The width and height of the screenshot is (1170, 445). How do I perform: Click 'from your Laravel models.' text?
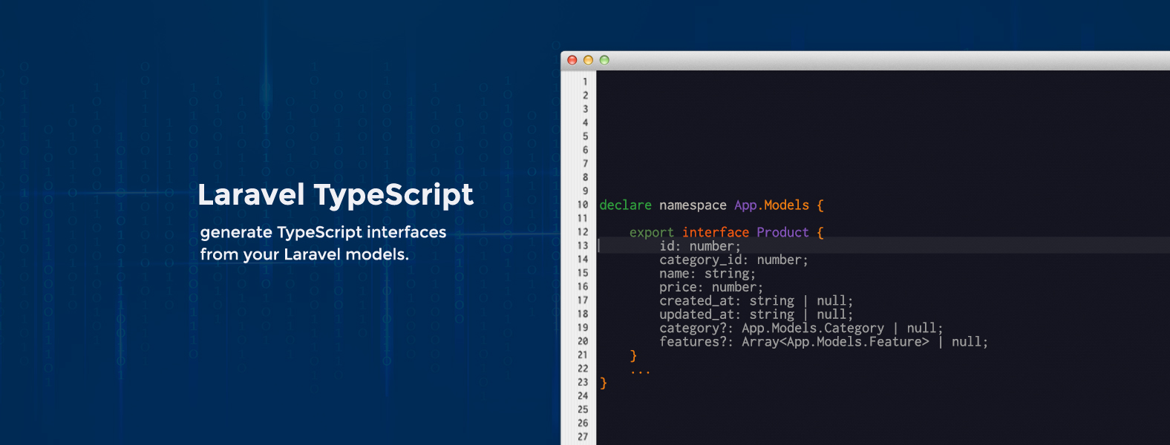point(304,254)
